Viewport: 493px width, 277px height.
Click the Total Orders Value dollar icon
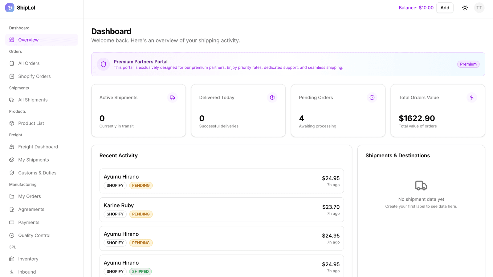472,98
